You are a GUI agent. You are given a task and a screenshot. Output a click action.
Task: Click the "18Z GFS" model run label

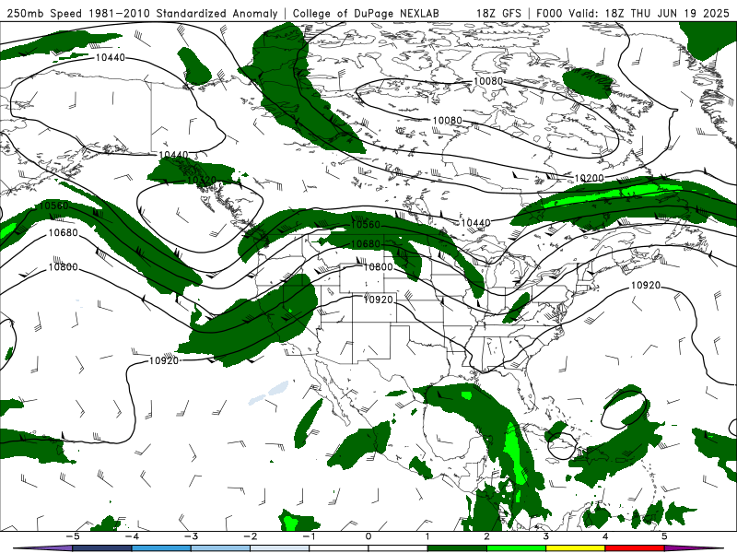tap(498, 13)
